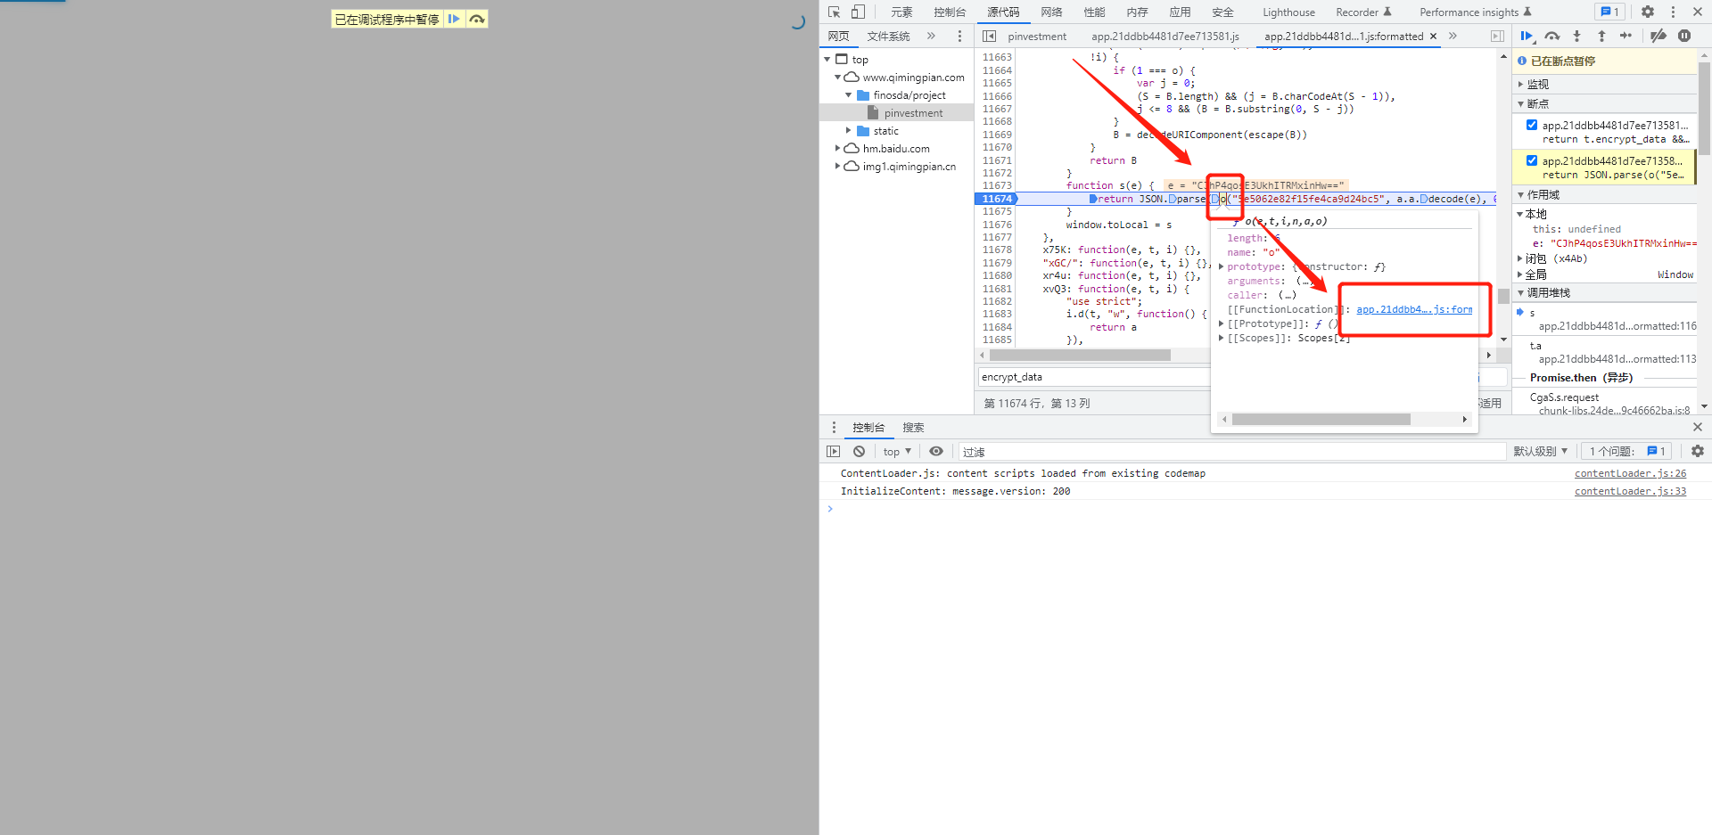This screenshot has width=1712, height=835.
Task: Clear the console output
Action: click(859, 451)
